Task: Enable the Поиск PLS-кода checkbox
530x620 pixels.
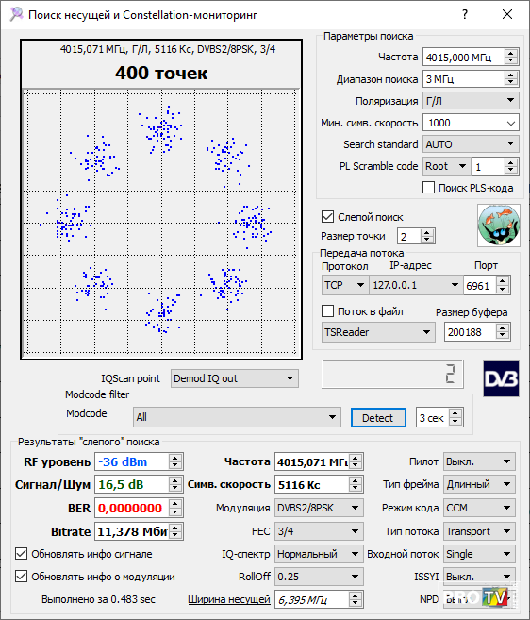Action: coord(428,188)
